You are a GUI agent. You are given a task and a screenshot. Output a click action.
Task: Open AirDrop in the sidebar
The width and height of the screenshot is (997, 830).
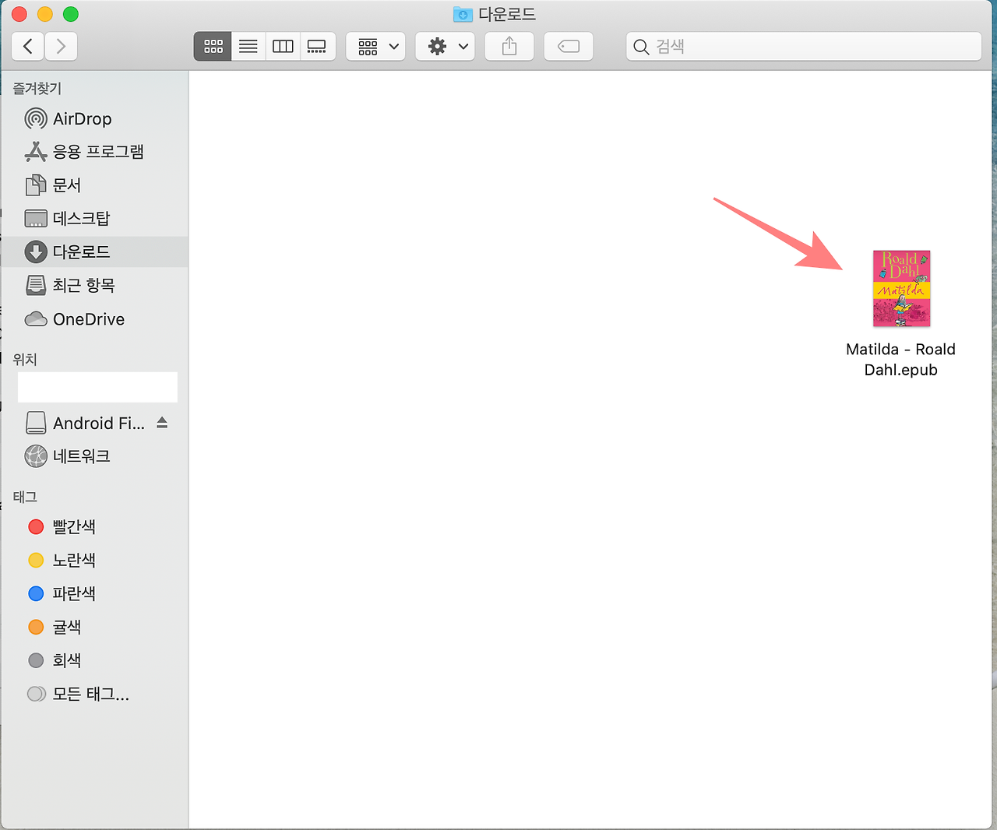(x=93, y=119)
